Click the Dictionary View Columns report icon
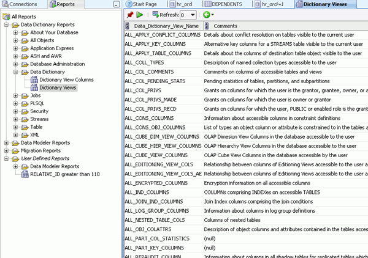Image resolution: width=368 pixels, height=258 pixels. pyautogui.click(x=34, y=79)
